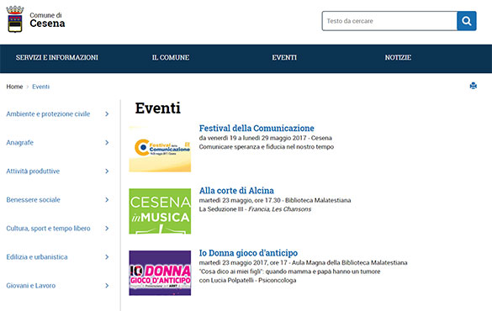The image size is (492, 311).
Task: Click the Comune di Cesena crest logo
Action: pos(15,19)
